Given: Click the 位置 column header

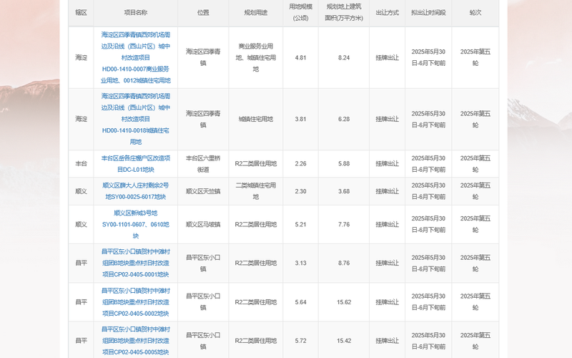Looking at the screenshot, I should point(203,12).
